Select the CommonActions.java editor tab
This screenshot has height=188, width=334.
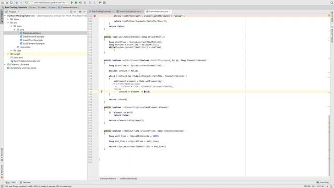coord(159,11)
